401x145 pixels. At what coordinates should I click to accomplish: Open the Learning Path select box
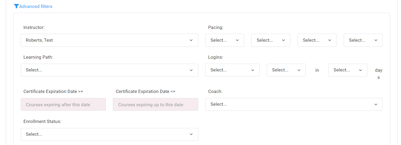[106, 70]
